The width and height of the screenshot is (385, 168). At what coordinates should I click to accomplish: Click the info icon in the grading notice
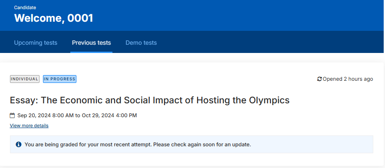(x=18, y=145)
